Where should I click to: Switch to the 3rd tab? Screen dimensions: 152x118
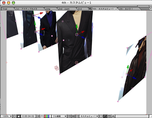(83, 9)
